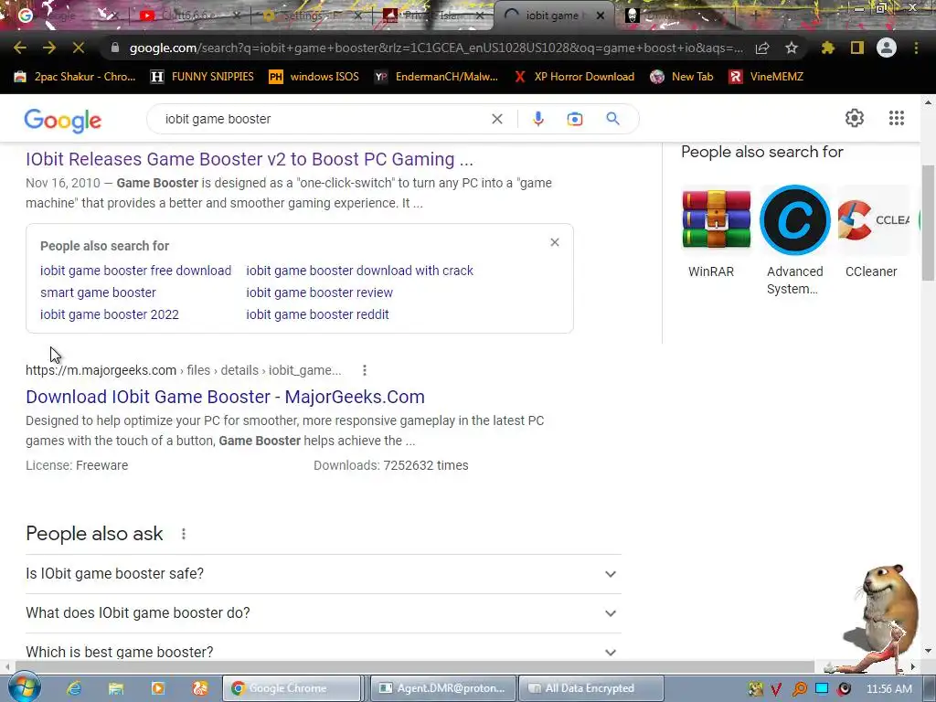Search 'iobit game booster review'
This screenshot has height=702, width=936.
coord(319,292)
